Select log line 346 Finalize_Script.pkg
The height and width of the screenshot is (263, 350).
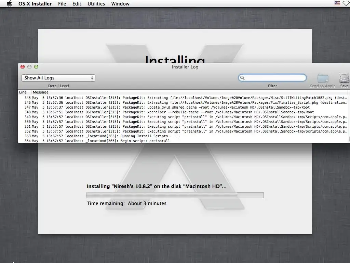pyautogui.click(x=183, y=102)
